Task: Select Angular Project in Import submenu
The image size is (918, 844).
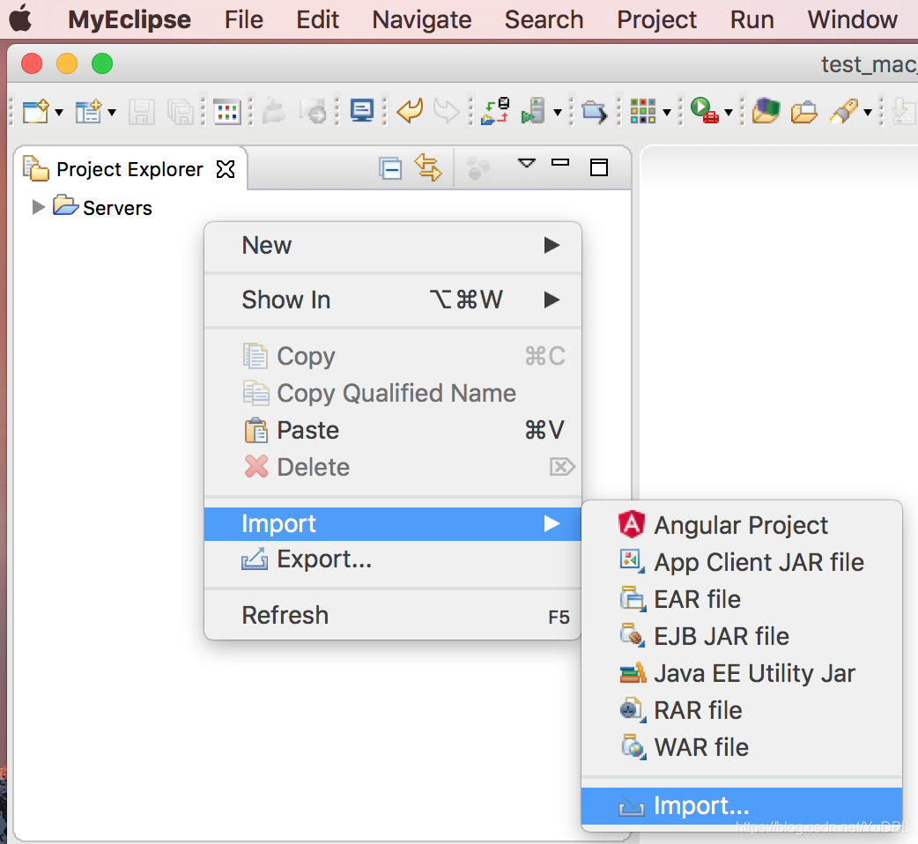Action: [742, 525]
